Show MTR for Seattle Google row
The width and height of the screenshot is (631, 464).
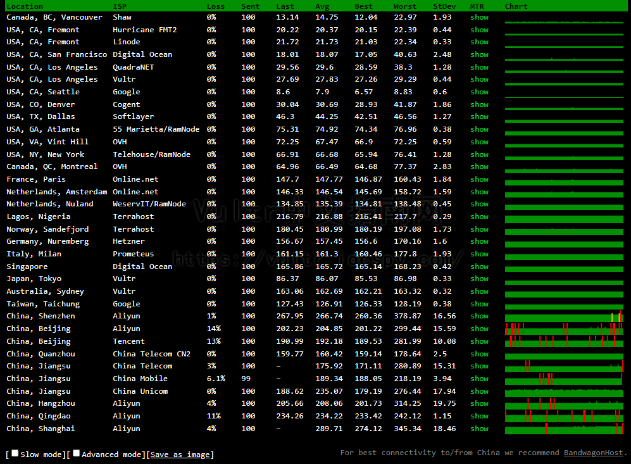479,92
